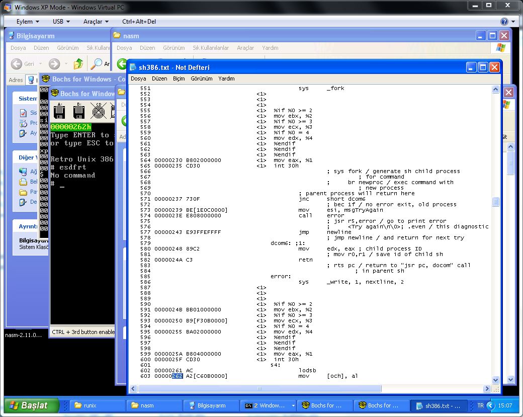This screenshot has height=417, width=523.
Task: Click Bel documents icon in Diğer panel
Action: pos(23,182)
